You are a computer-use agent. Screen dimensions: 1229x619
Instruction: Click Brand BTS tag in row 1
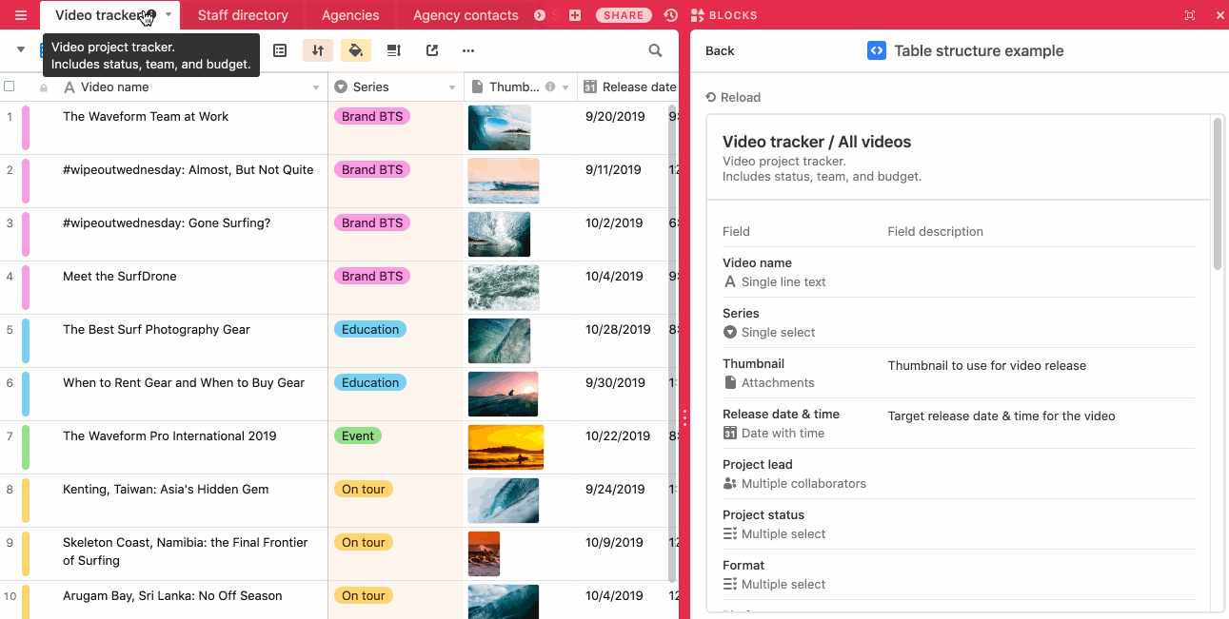coord(371,116)
